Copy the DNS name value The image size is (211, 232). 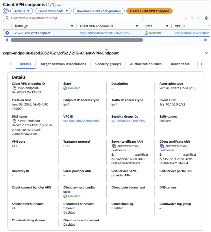click(x=14, y=121)
